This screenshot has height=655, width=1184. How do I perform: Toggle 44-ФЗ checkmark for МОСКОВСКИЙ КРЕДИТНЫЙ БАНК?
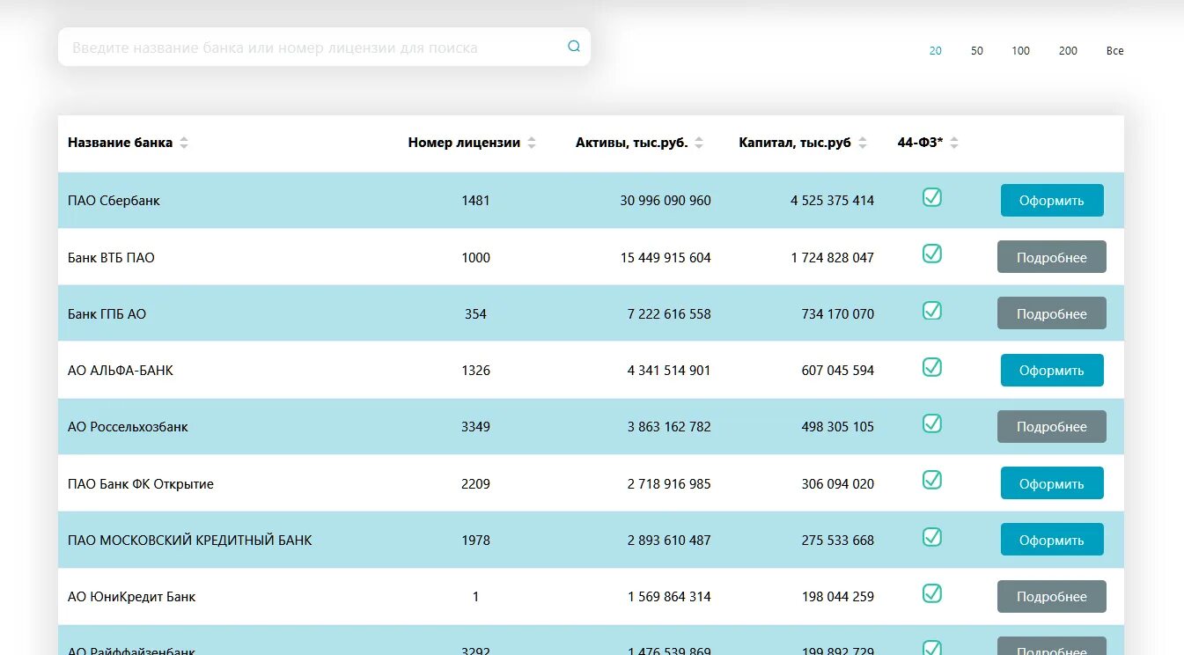point(932,537)
